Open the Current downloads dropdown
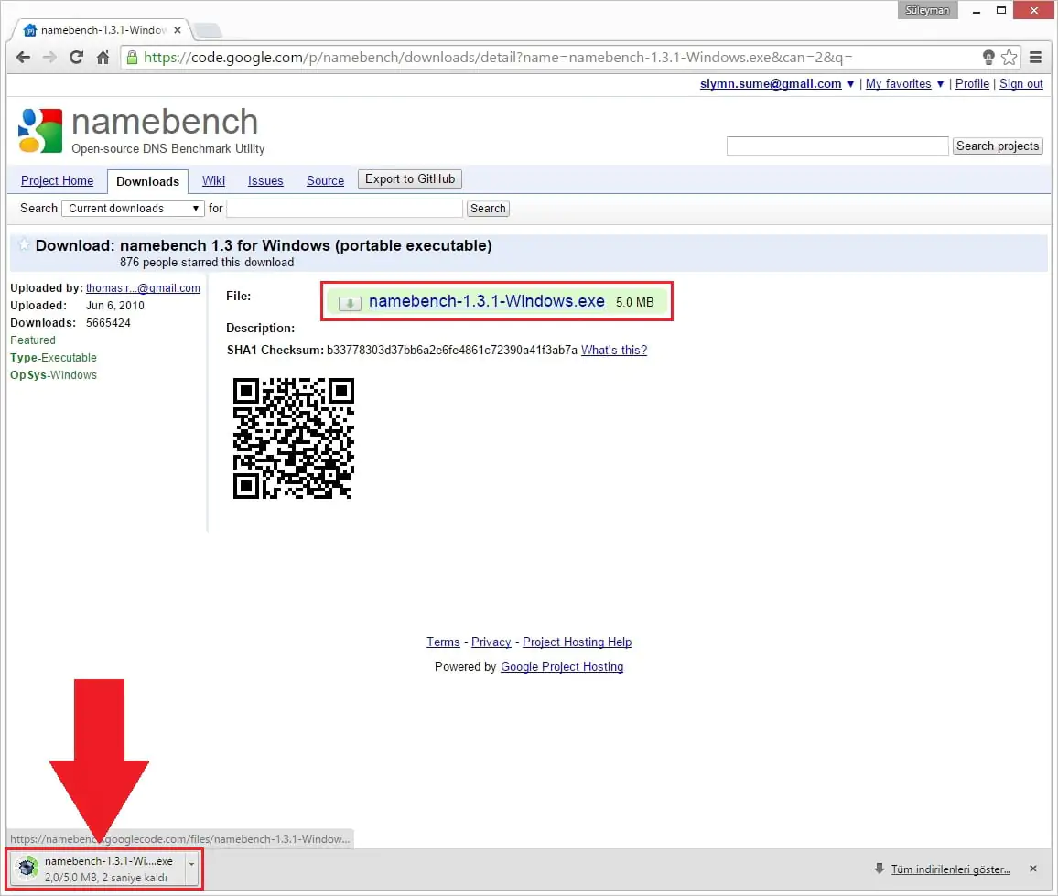The image size is (1058, 896). tap(133, 209)
